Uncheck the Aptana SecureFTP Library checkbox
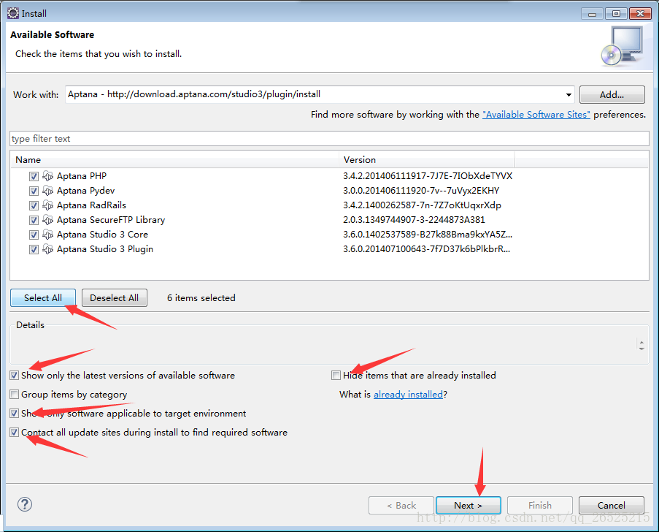This screenshot has height=532, width=659. (x=34, y=220)
